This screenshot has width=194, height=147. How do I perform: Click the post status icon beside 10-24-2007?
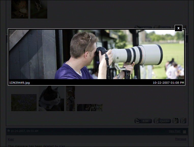point(9,131)
